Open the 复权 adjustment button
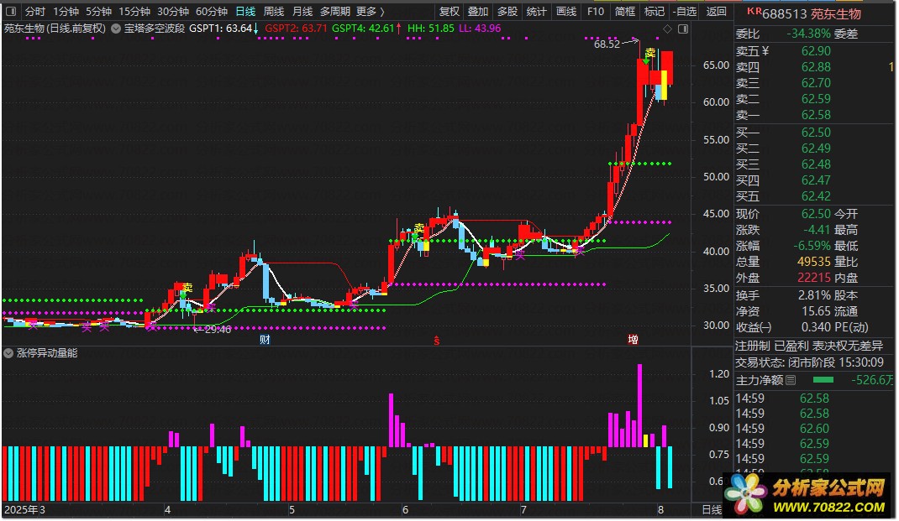899x521 pixels. click(449, 12)
